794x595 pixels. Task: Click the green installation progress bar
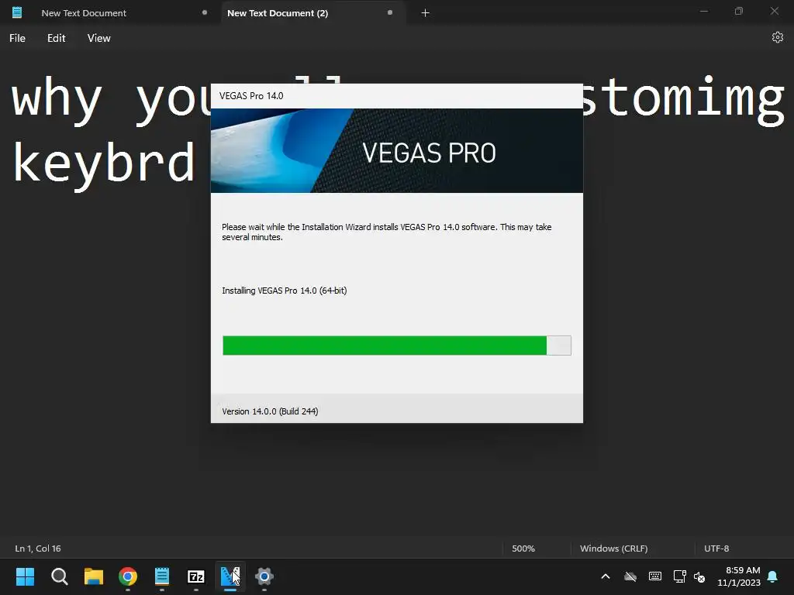397,346
